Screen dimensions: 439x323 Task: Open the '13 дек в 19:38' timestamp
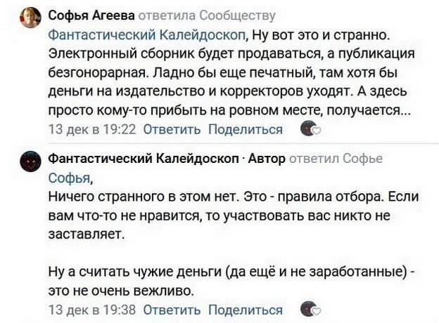[x=91, y=310]
